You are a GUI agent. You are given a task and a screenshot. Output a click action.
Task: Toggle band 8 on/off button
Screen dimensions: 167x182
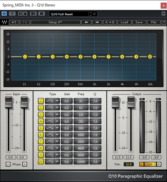pos(41,148)
